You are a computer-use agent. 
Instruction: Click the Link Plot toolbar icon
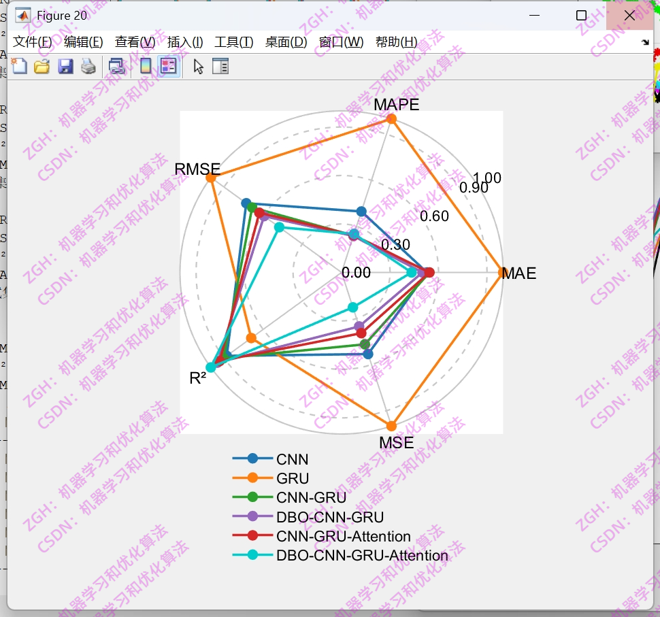116,67
